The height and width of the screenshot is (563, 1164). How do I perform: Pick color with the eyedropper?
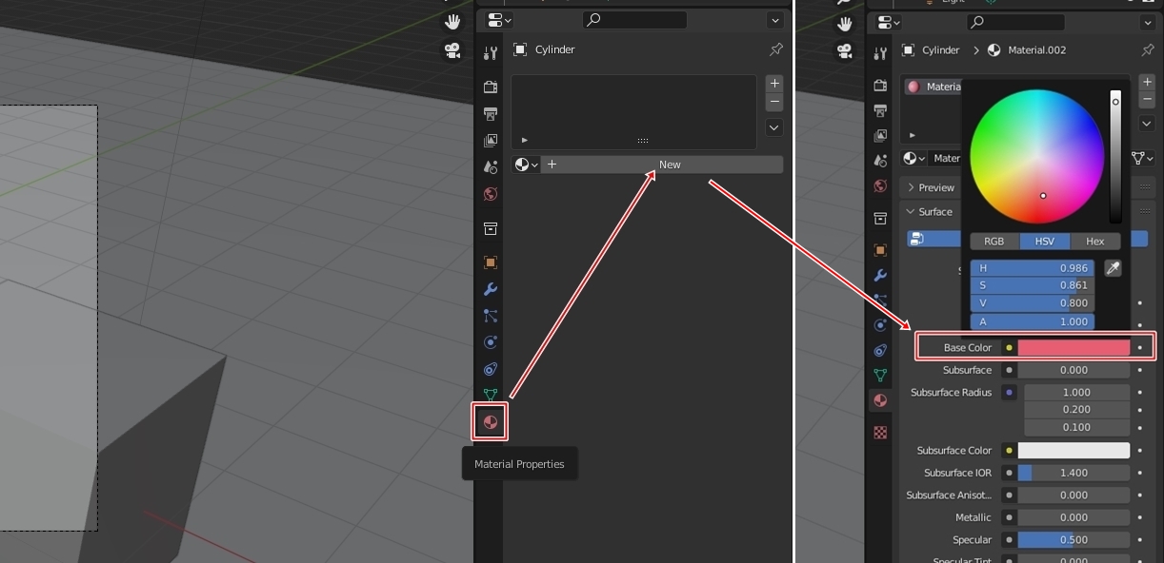click(x=1113, y=268)
